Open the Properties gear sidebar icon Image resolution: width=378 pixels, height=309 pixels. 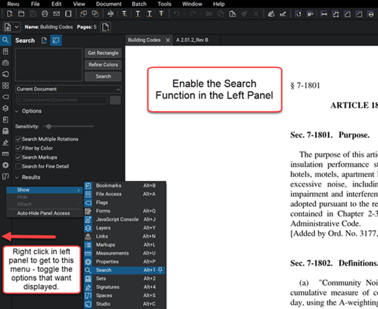pyautogui.click(x=6, y=165)
